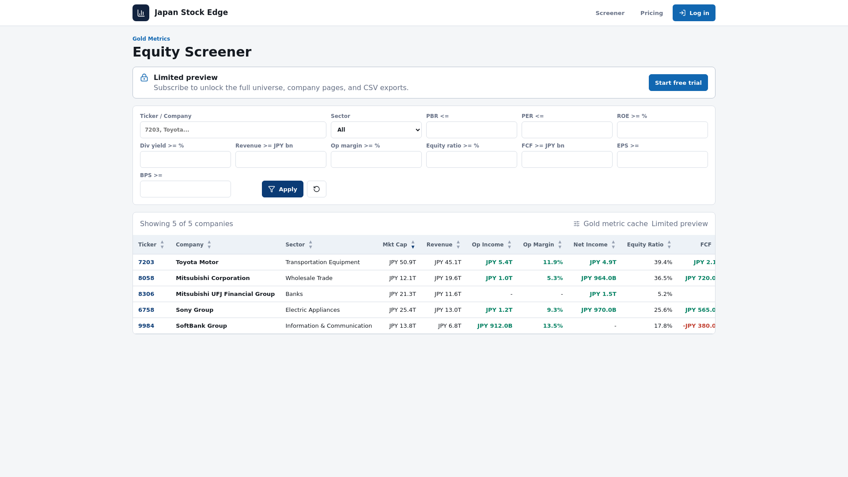Open the Gold Metrics breadcrumb link
Image resolution: width=848 pixels, height=477 pixels.
pyautogui.click(x=151, y=39)
